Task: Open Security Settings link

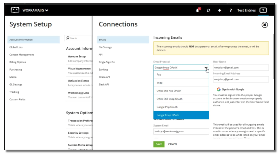Action: point(78,133)
